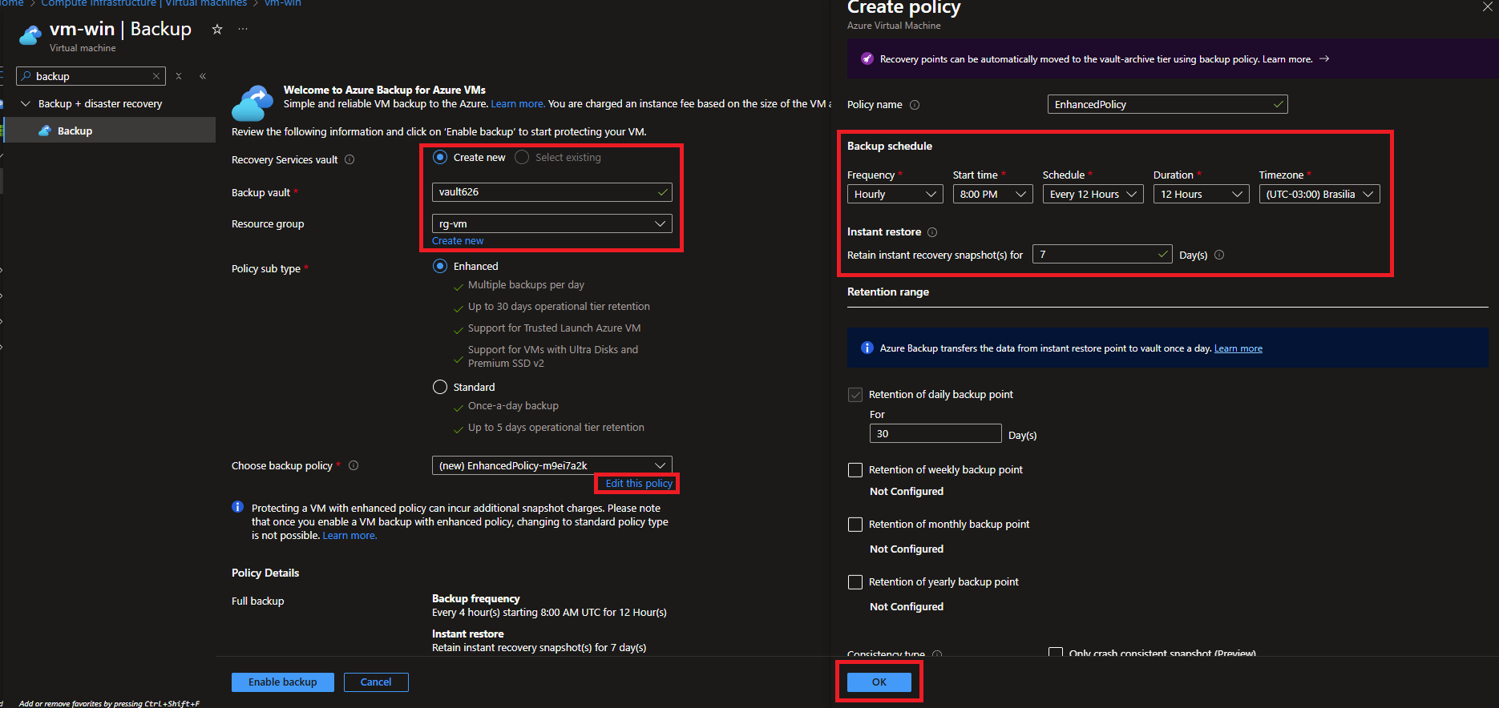Enable Retention of yearly backup point
This screenshot has height=708, width=1499.
click(x=855, y=582)
